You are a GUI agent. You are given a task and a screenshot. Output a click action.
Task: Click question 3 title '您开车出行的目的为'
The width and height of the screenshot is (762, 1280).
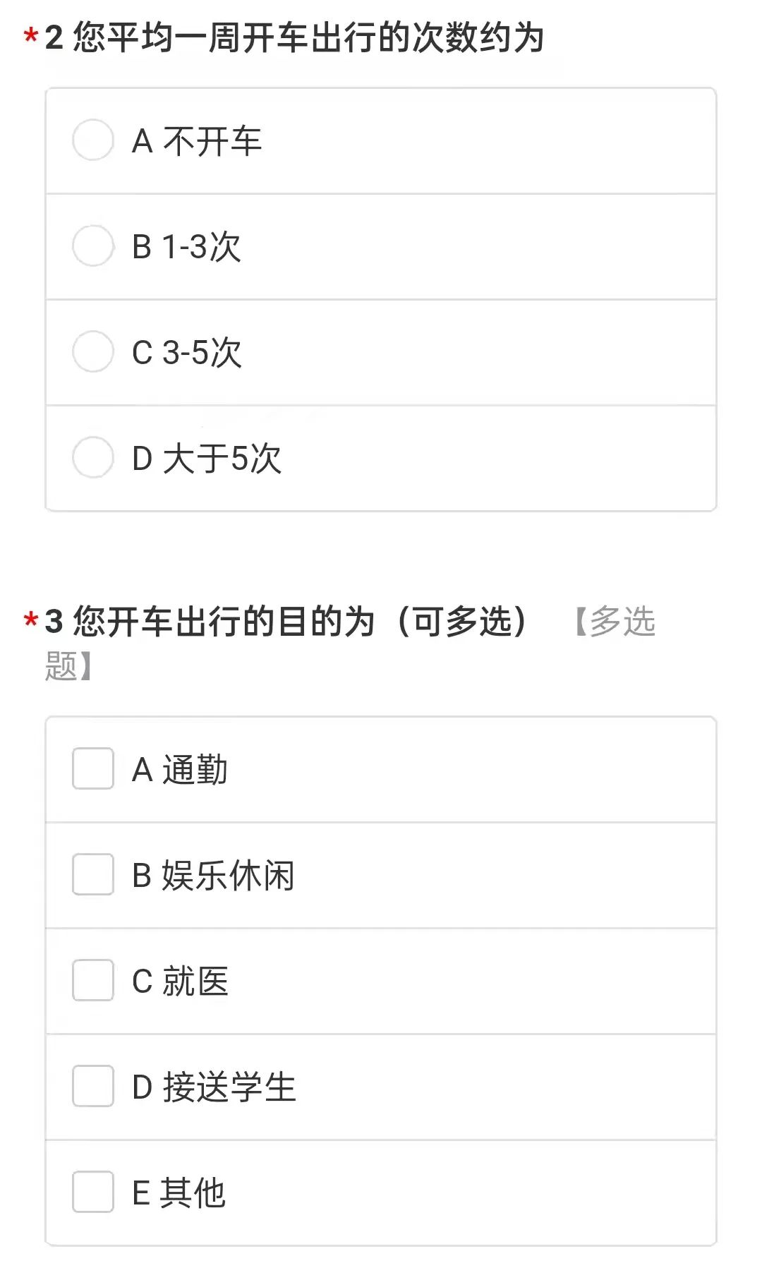click(x=224, y=622)
